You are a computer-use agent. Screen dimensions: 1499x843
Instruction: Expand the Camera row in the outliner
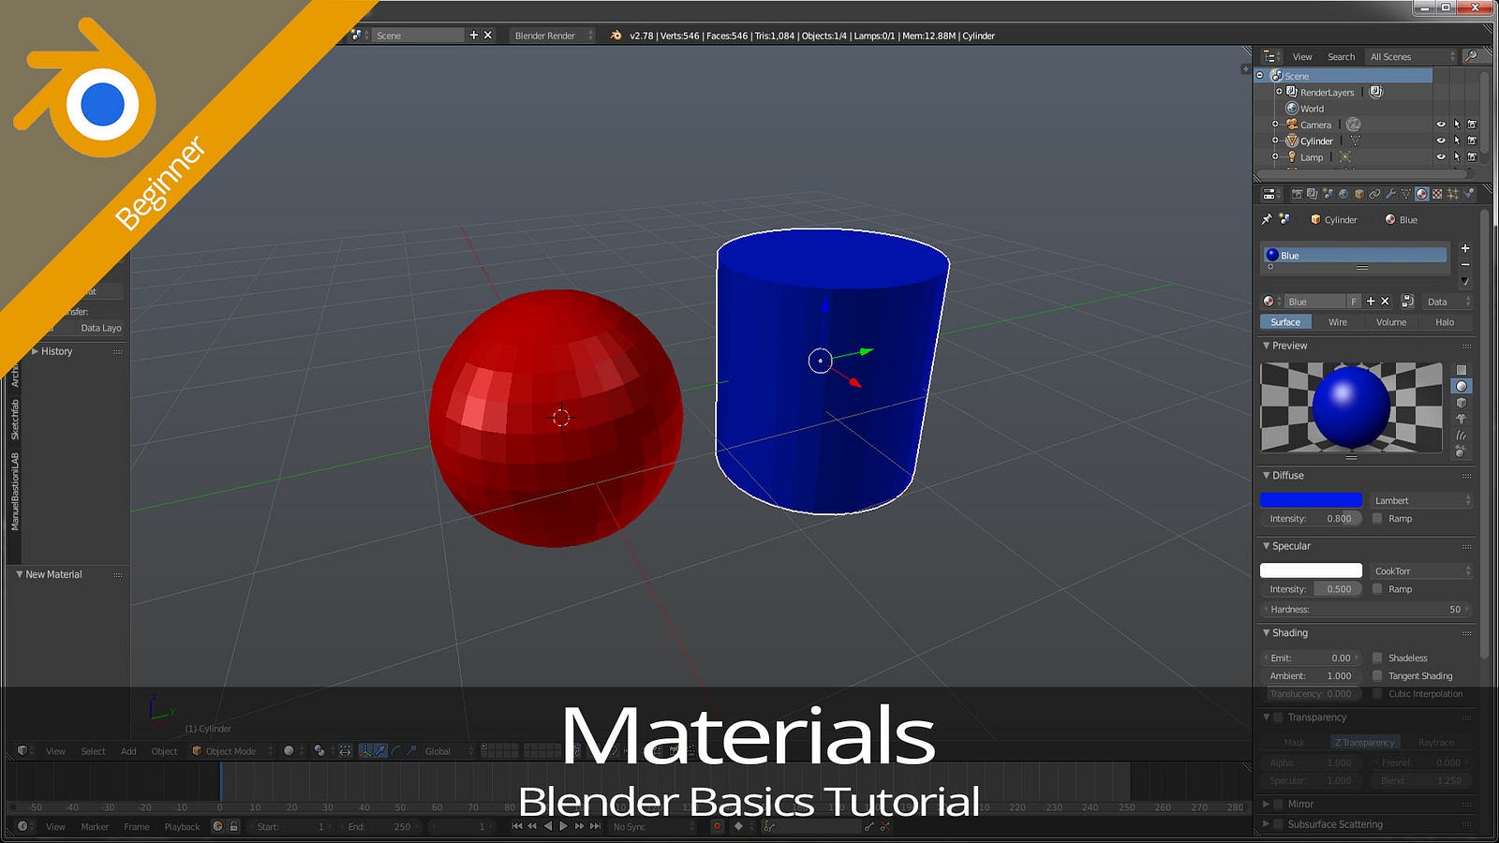[1275, 124]
